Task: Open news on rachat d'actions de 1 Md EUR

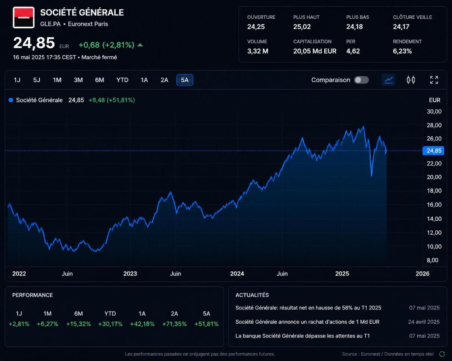Action: tap(307, 322)
